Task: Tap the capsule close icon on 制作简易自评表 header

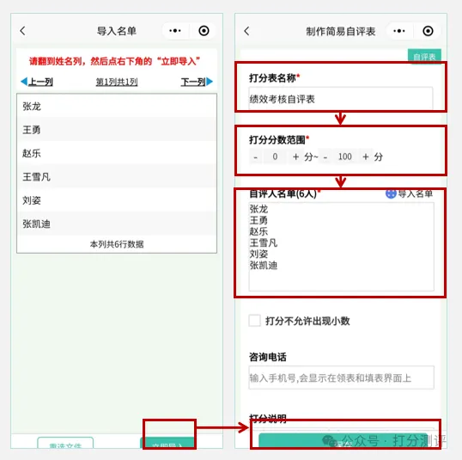Action: pyautogui.click(x=428, y=31)
